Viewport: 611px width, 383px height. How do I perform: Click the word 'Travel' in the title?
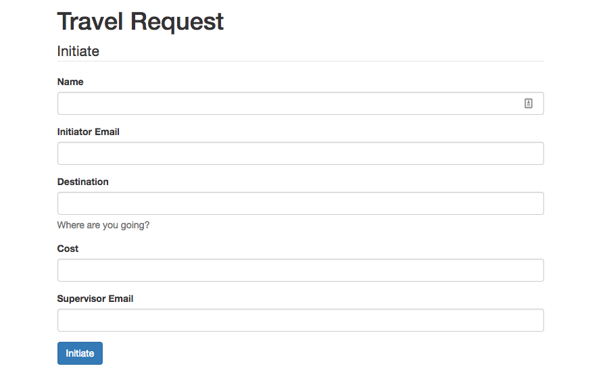click(91, 22)
